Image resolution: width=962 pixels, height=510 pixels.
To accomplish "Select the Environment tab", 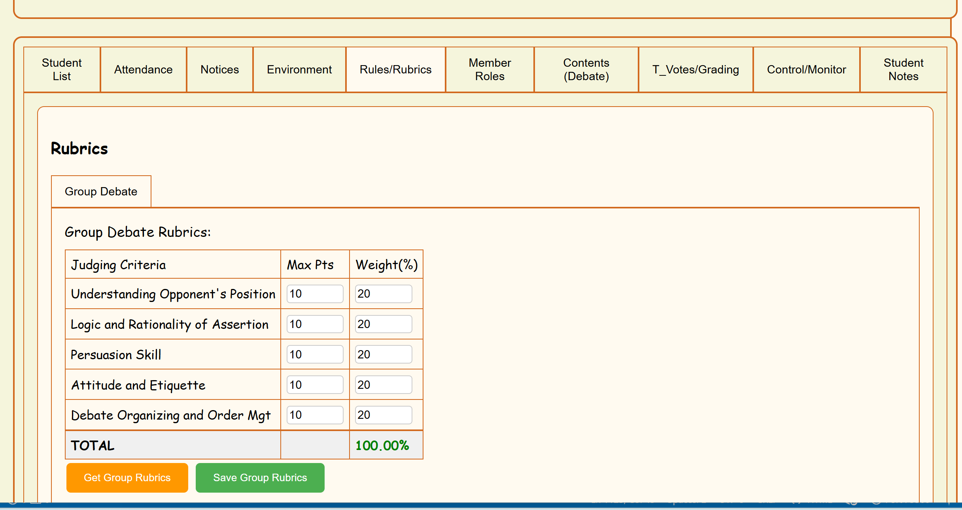I will point(299,69).
